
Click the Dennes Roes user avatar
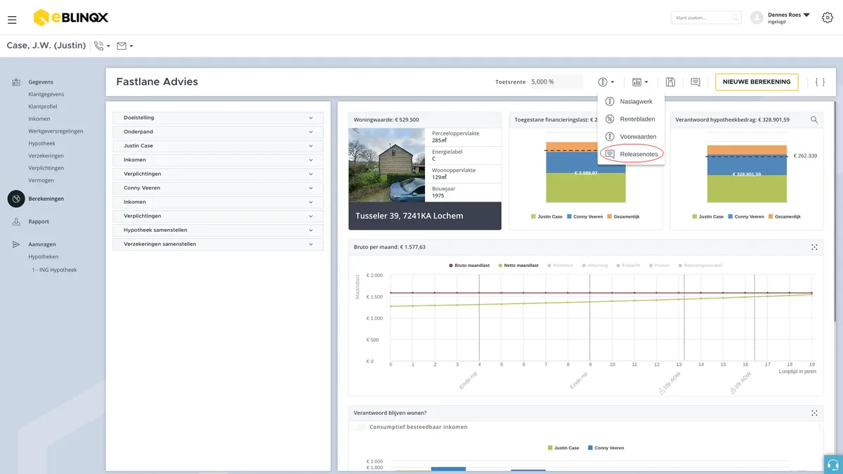[757, 18]
